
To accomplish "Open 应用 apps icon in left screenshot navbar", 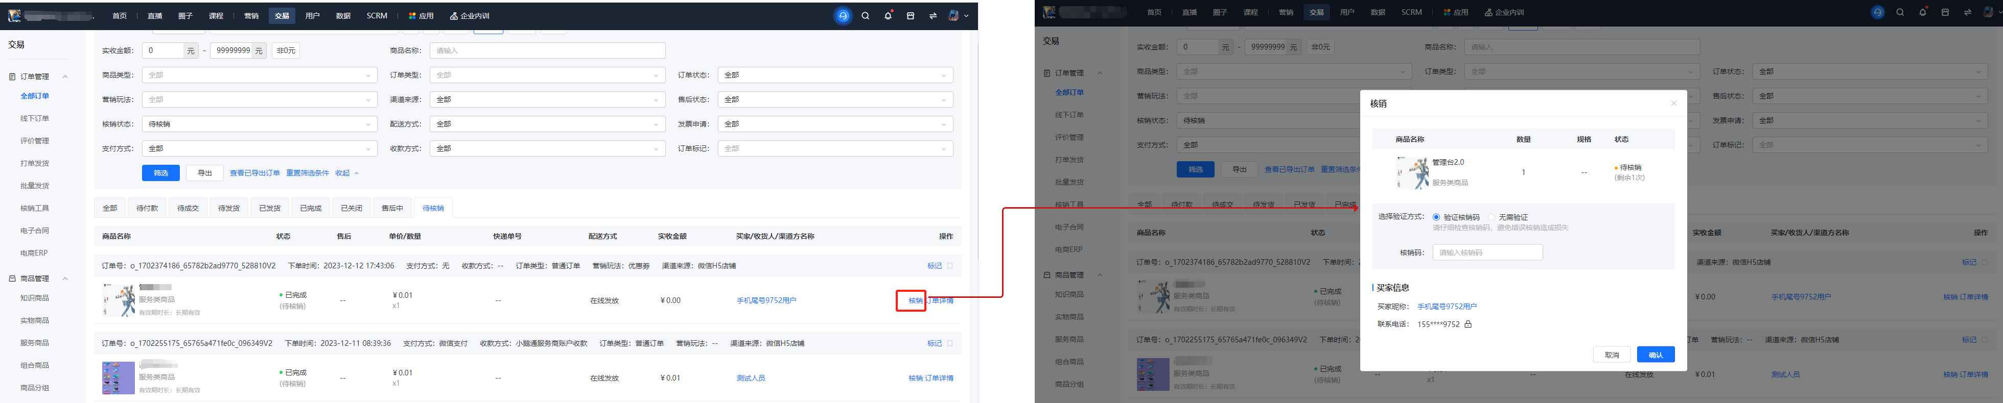I will (412, 15).
